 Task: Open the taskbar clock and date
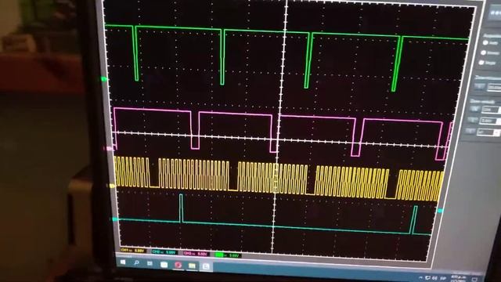(x=458, y=279)
